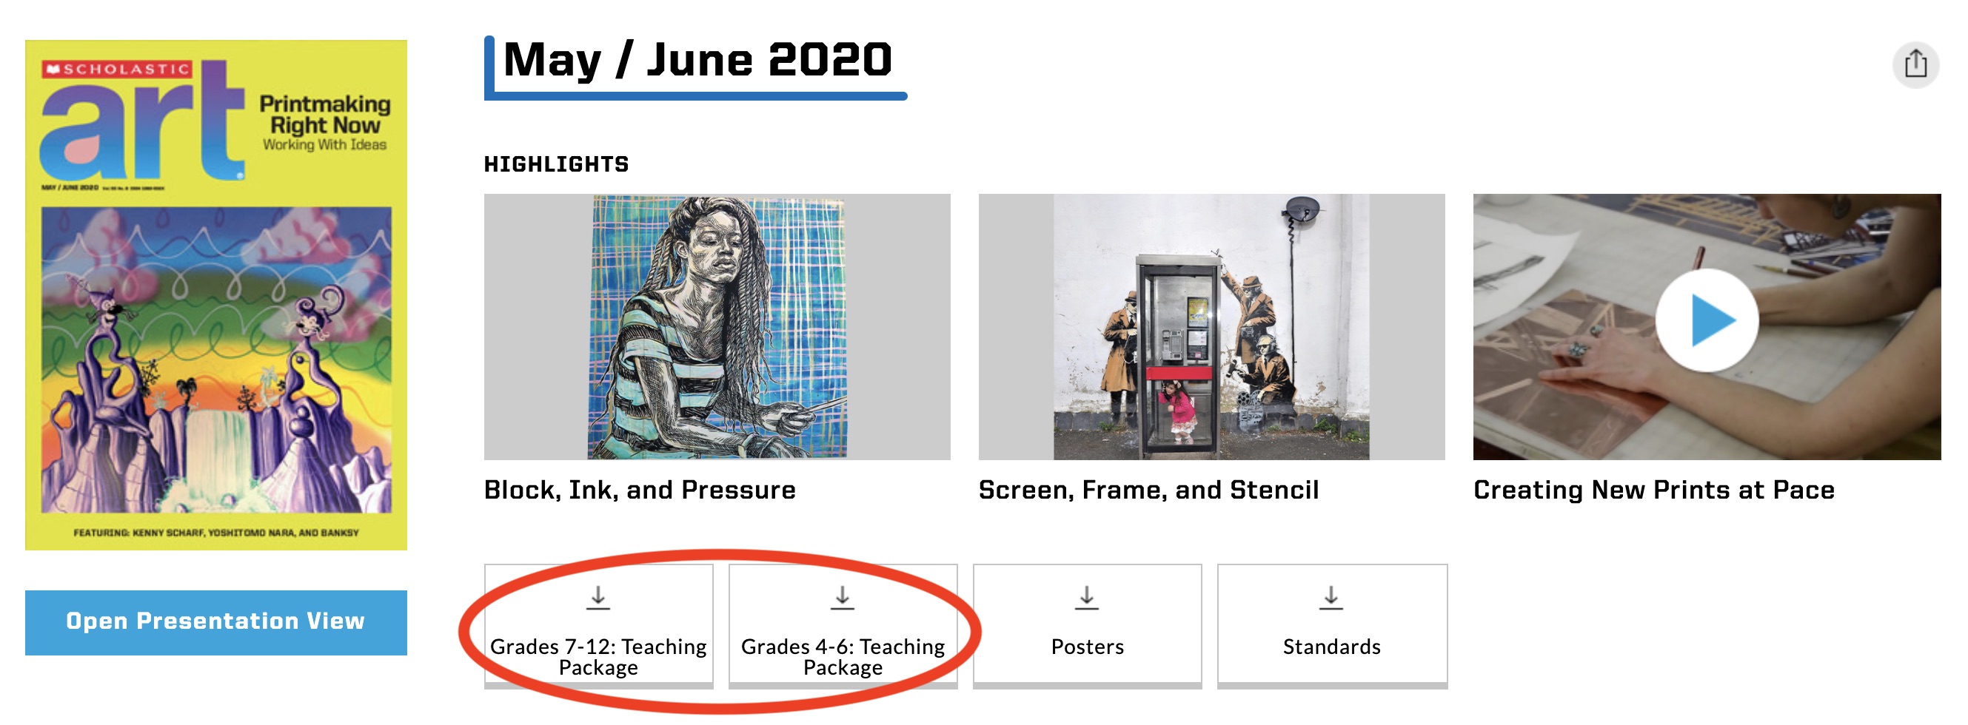Click the Standards button label
Image resolution: width=1968 pixels, height=725 pixels.
1331,647
